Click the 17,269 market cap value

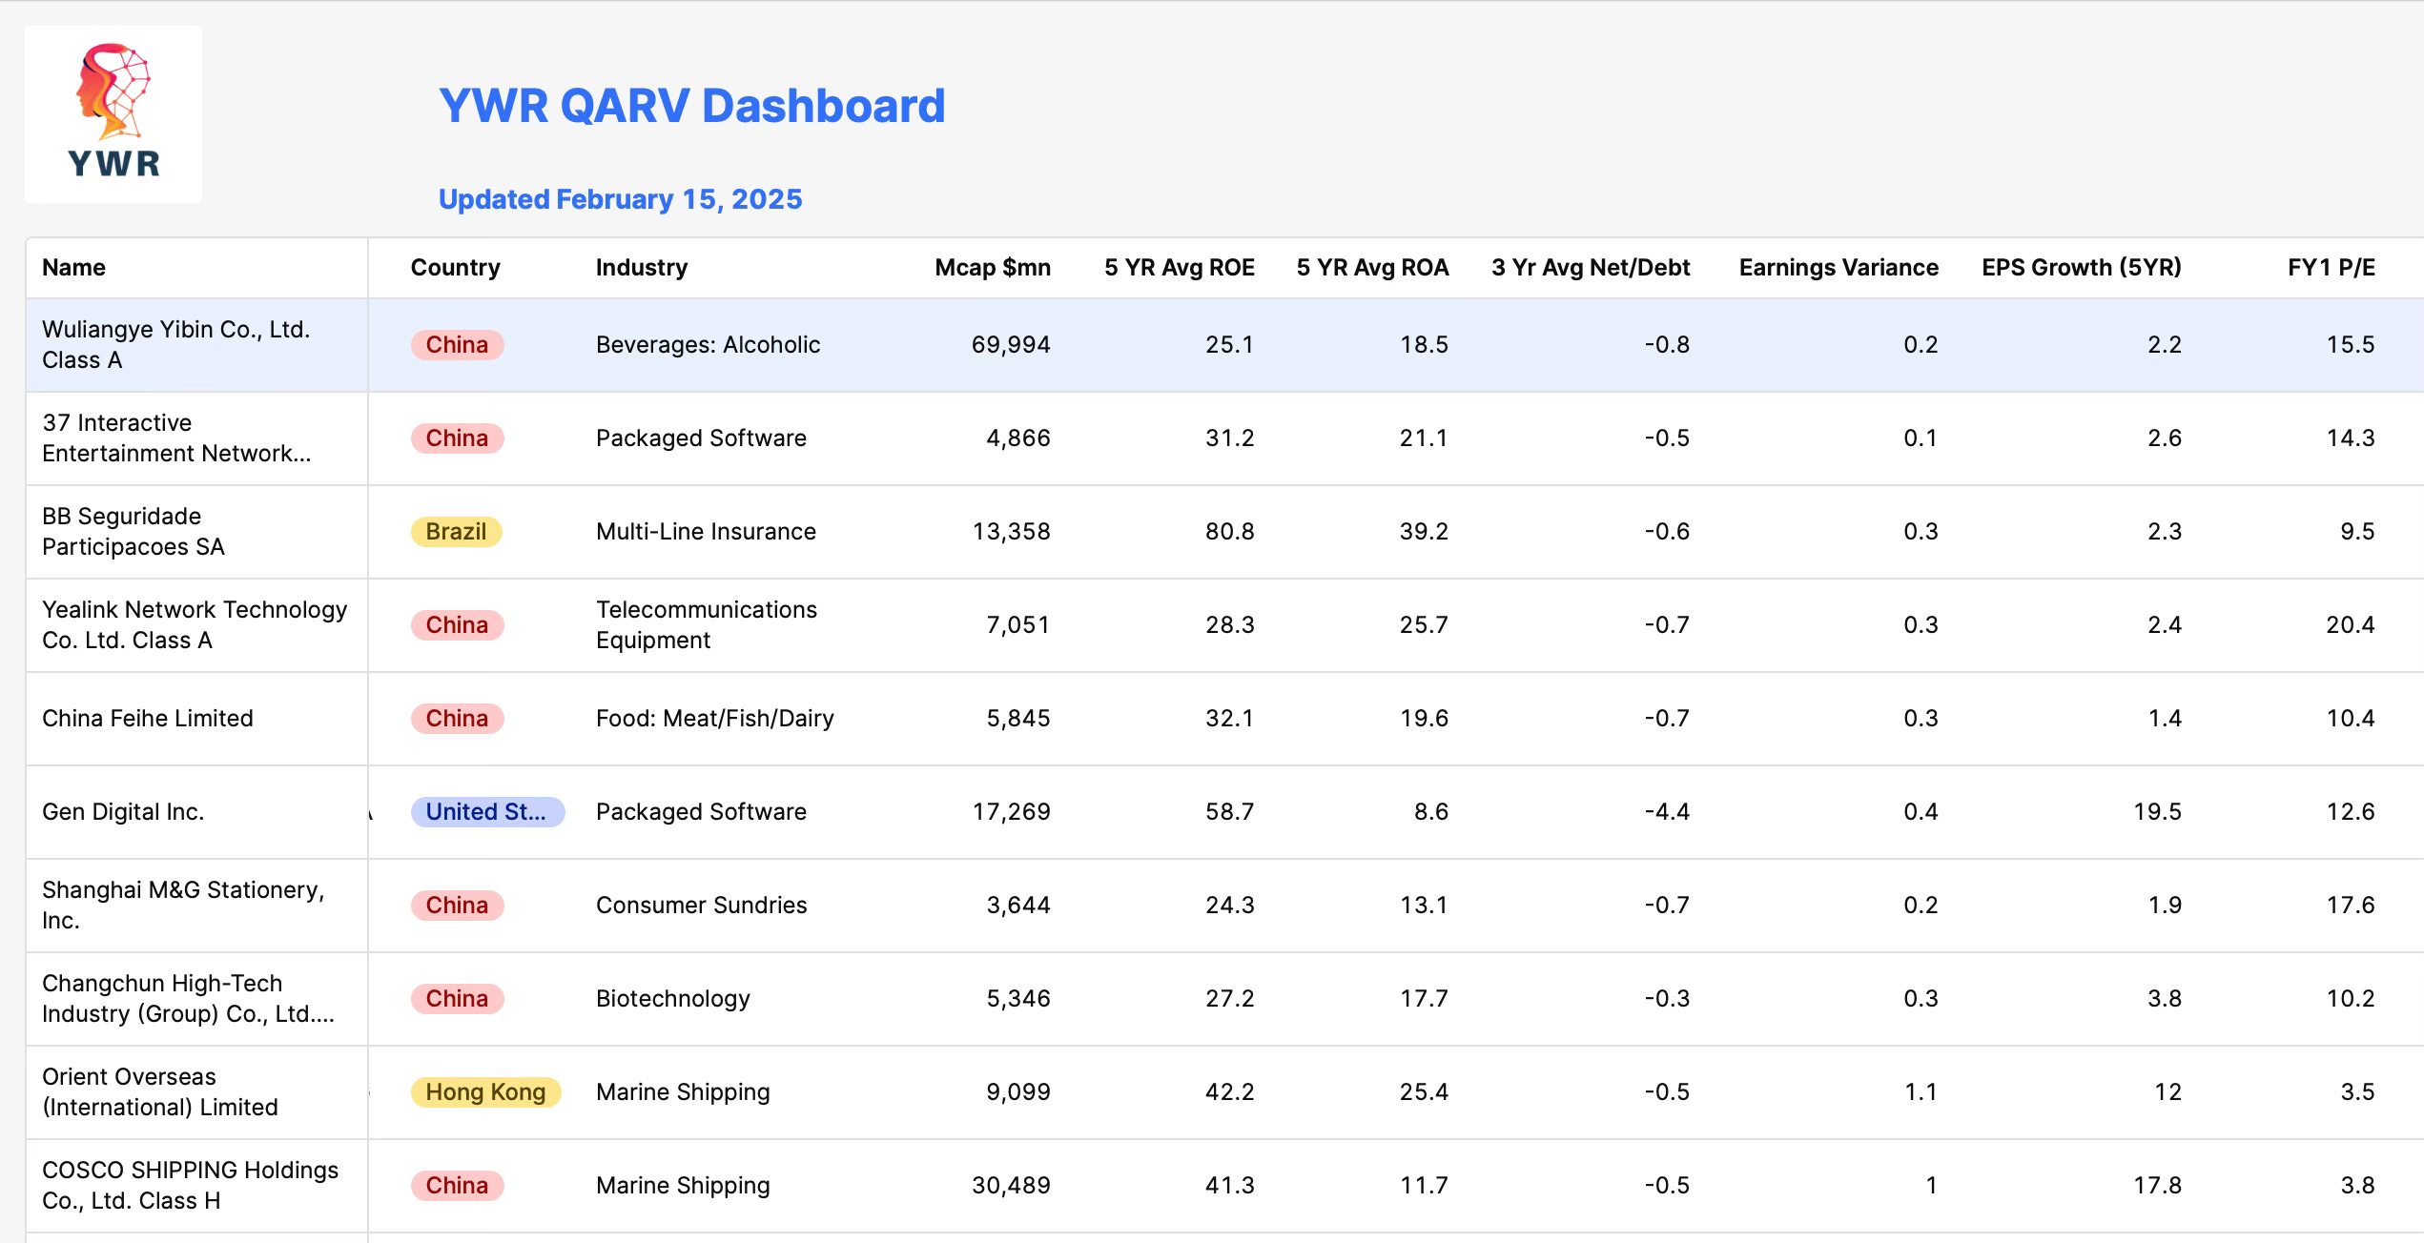1011,812
